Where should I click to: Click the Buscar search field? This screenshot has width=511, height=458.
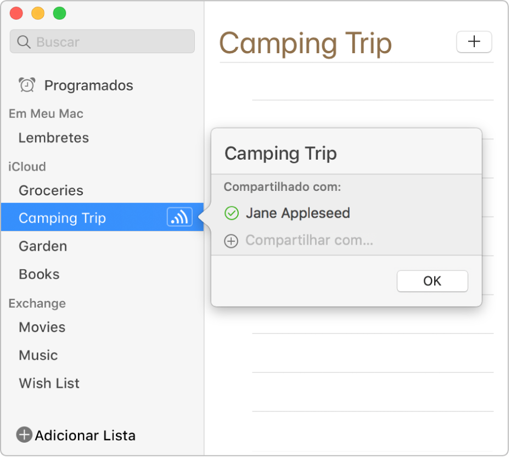[103, 42]
